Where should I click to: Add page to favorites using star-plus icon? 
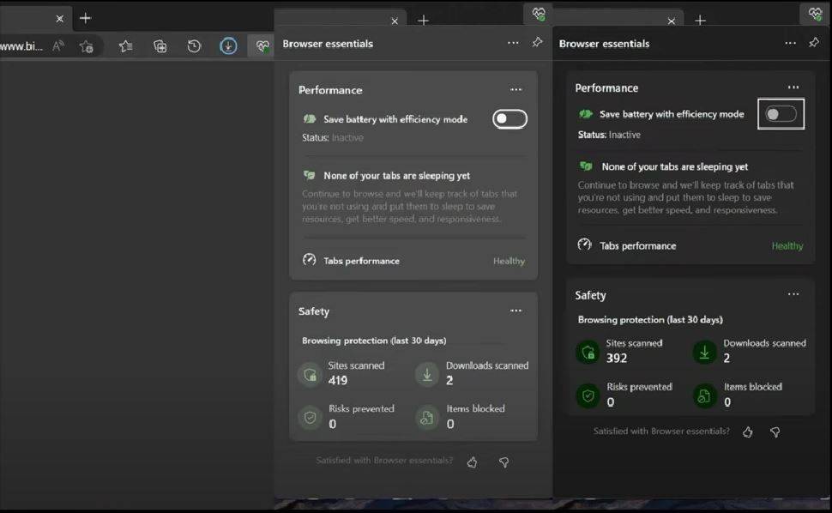point(86,46)
